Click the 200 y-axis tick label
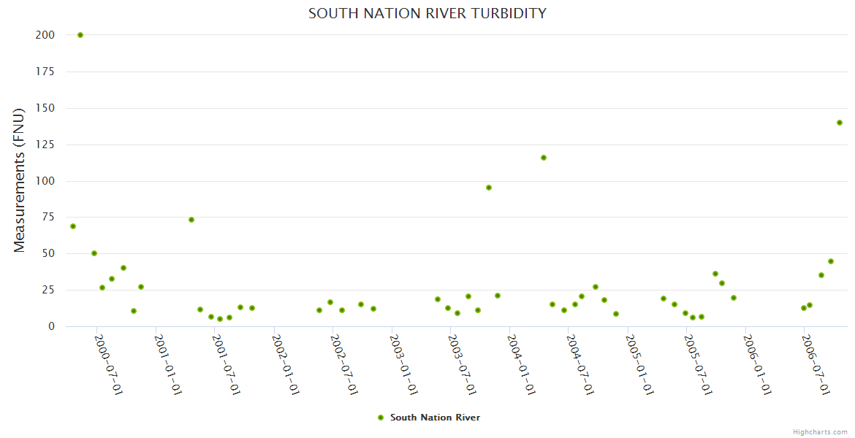The width and height of the screenshot is (855, 438). coord(45,35)
